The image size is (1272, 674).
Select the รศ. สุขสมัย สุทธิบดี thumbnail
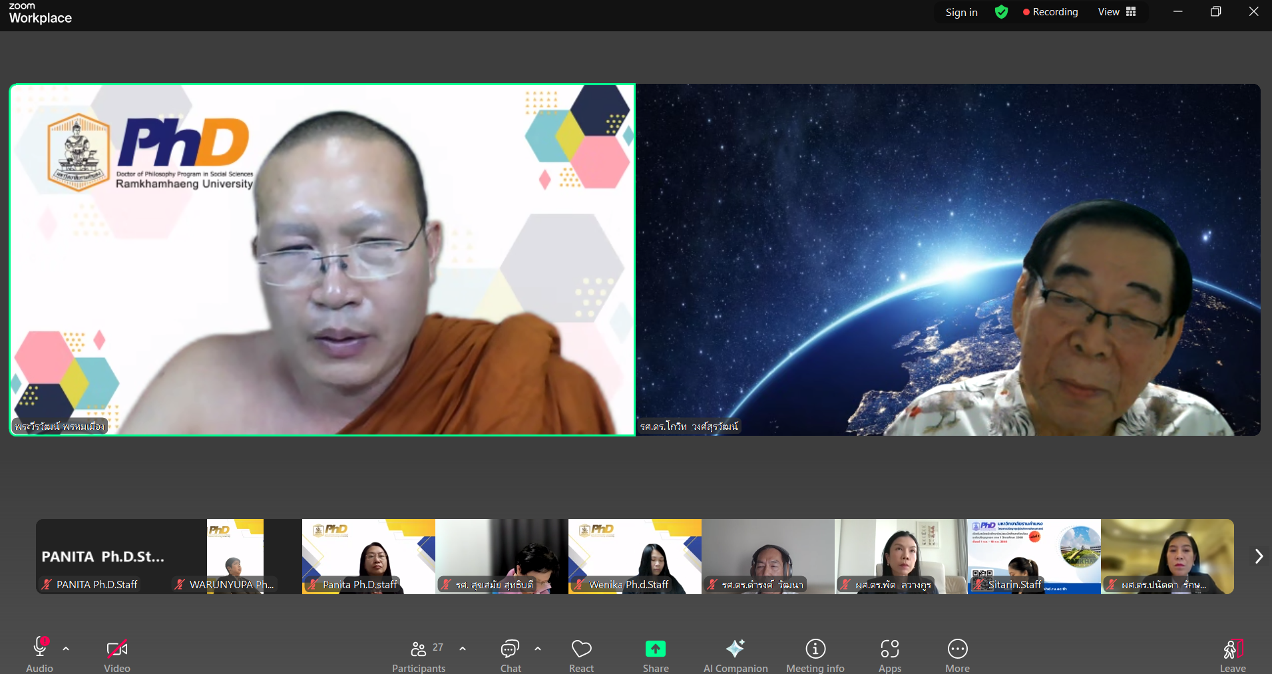pos(502,556)
